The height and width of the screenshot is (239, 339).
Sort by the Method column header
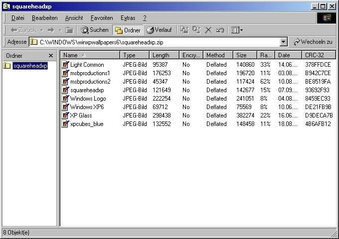point(218,55)
